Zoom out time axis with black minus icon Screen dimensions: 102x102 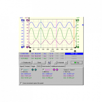30,51
